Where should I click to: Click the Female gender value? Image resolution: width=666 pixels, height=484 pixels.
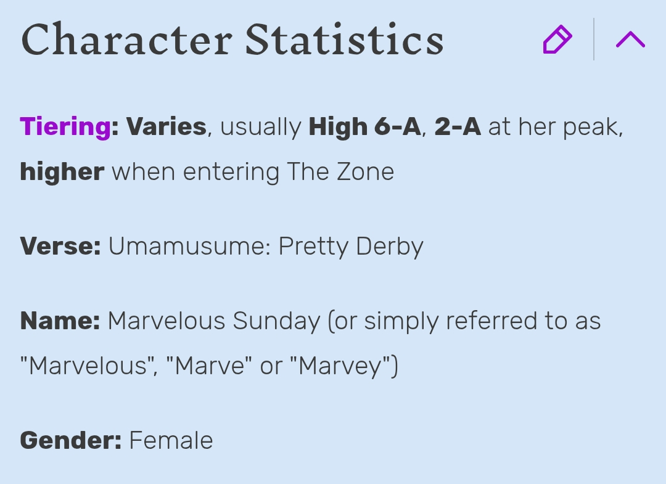click(171, 440)
